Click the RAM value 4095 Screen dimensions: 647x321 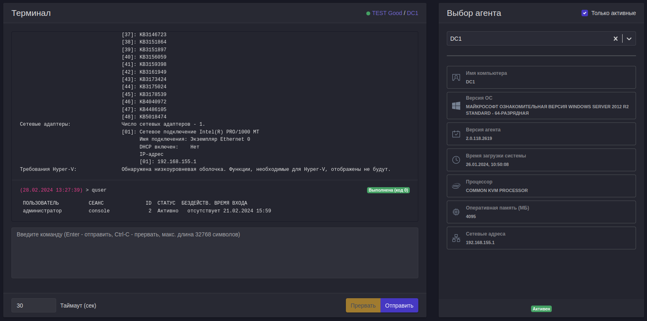point(471,216)
